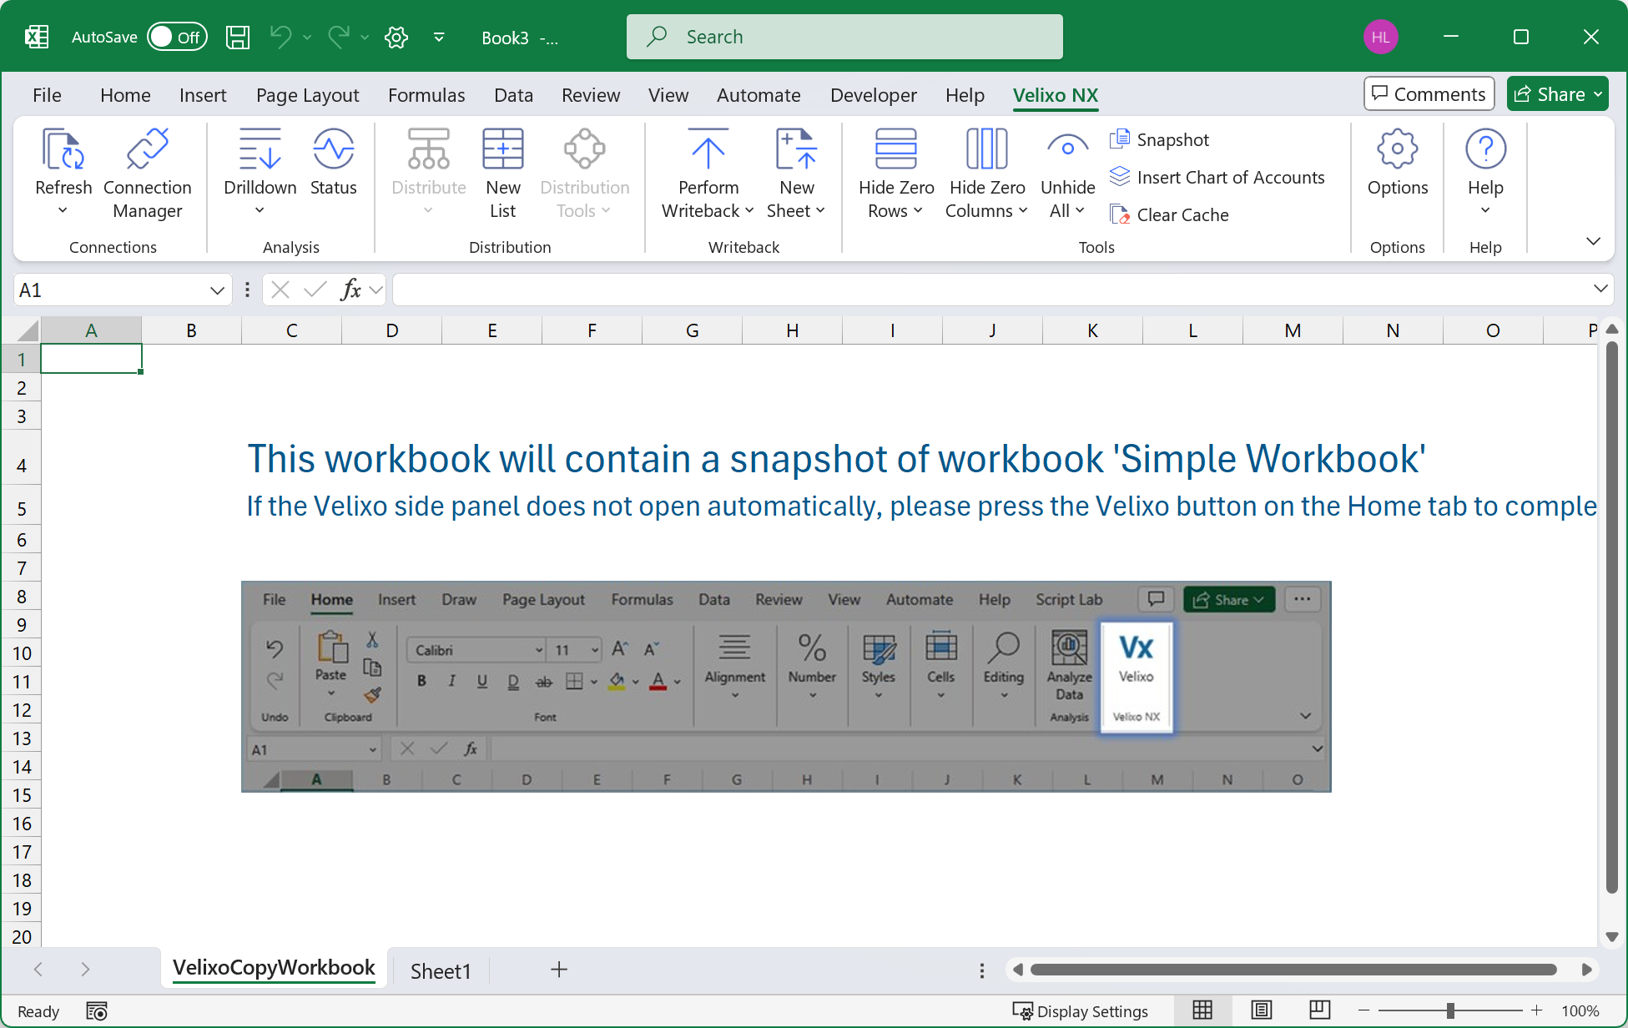Open the Share dropdown arrow
This screenshot has height=1028, width=1628.
point(1598,94)
